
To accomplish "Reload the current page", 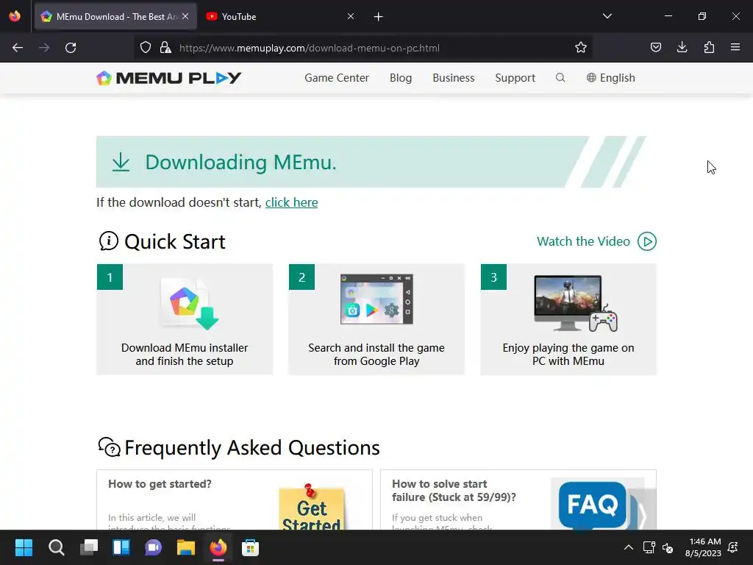I will point(71,48).
